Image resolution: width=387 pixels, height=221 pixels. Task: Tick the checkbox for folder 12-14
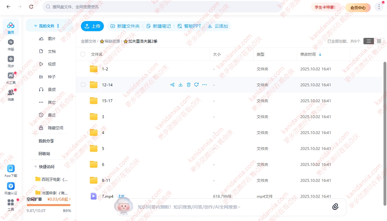coord(83,85)
